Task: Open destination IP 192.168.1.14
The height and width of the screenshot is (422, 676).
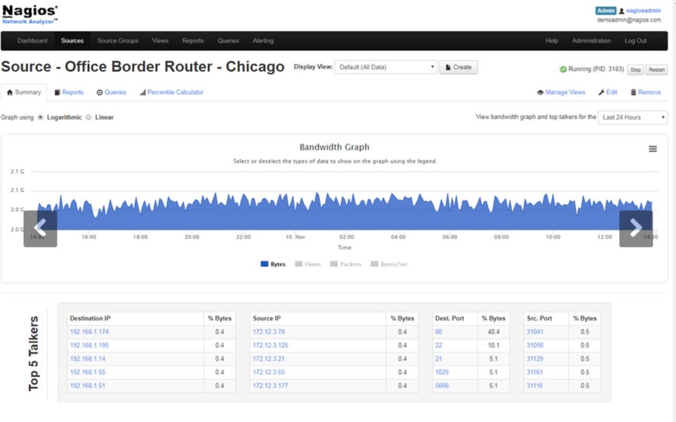Action: point(88,359)
